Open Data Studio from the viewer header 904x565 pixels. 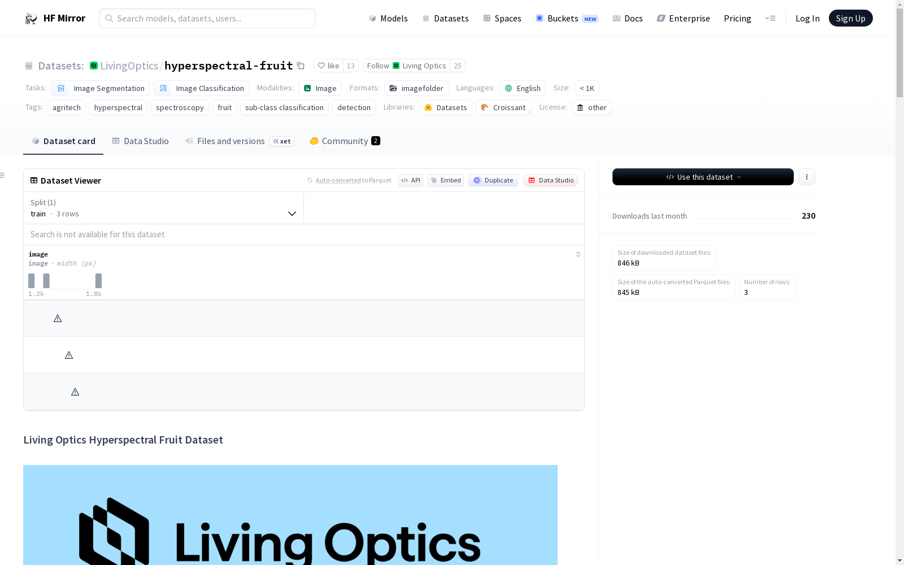[550, 180]
